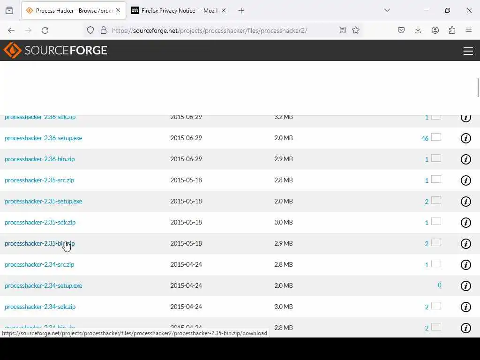Download processhacker-2.34-src.zip

[x=39, y=265]
